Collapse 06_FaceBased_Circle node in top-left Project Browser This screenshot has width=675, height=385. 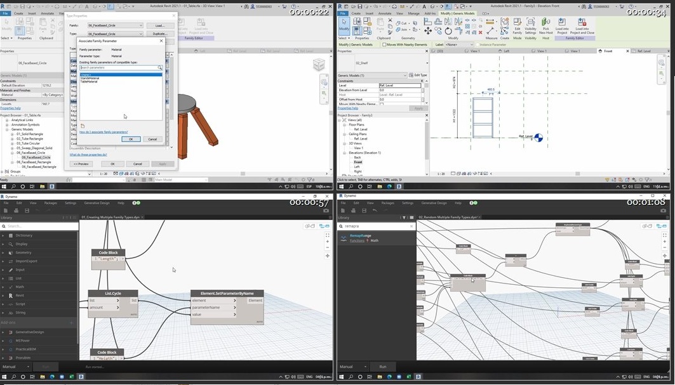[12, 153]
